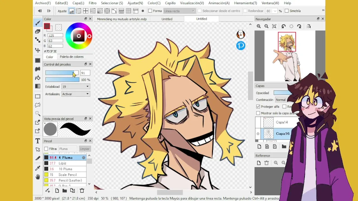
Task: Enable the concentric circle snap guide
Action: pos(107,11)
